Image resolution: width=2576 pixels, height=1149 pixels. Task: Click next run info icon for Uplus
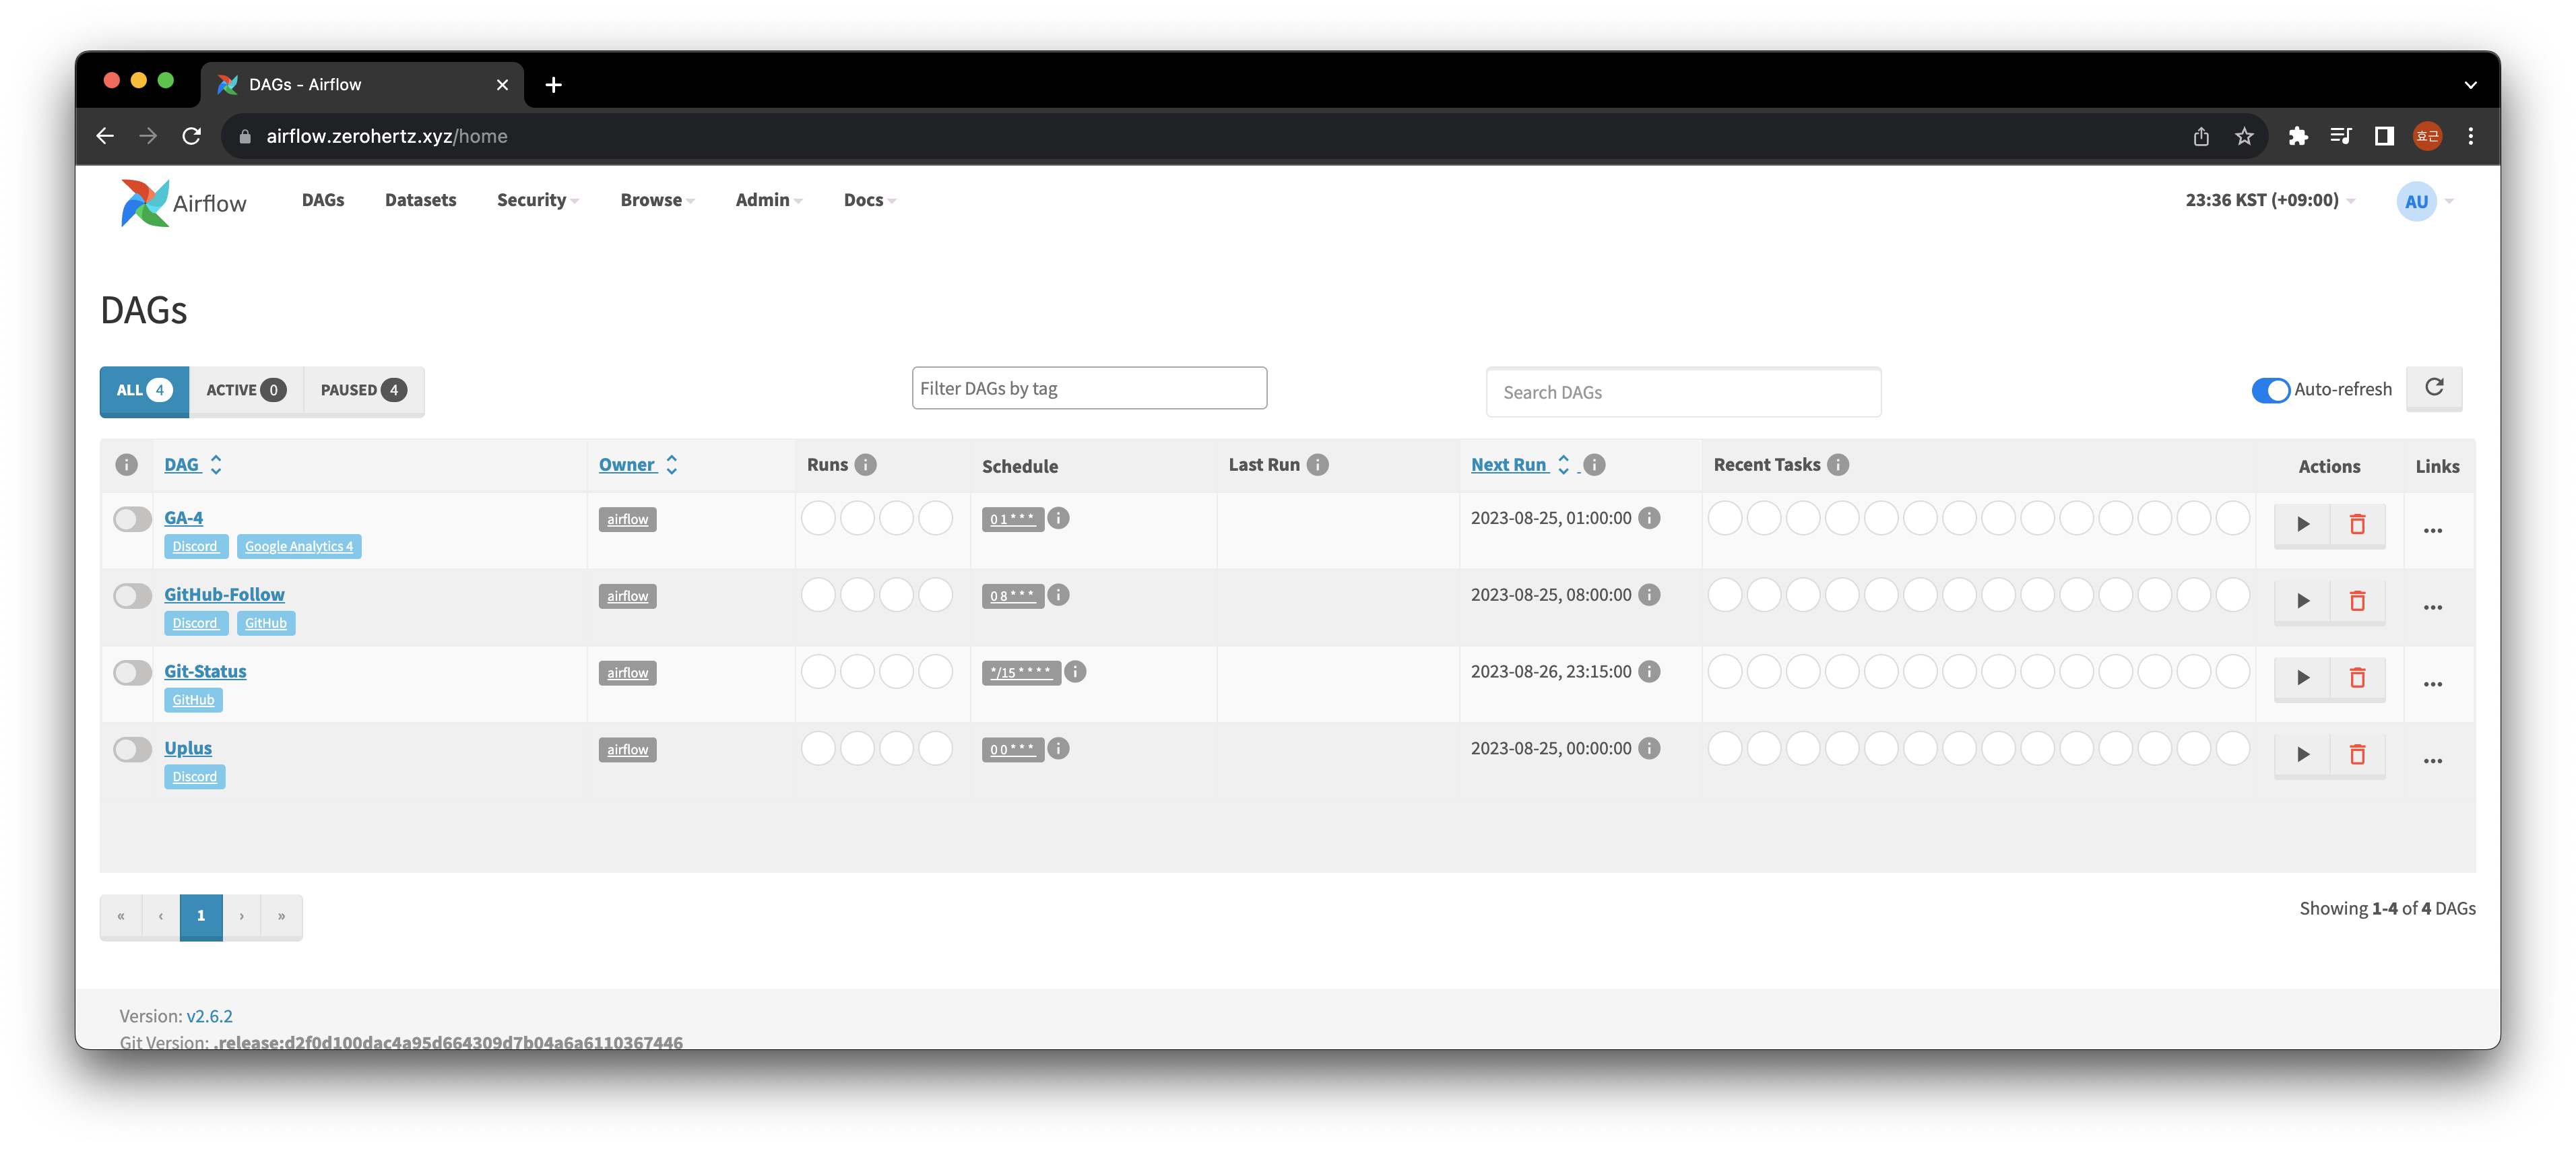(x=1650, y=748)
